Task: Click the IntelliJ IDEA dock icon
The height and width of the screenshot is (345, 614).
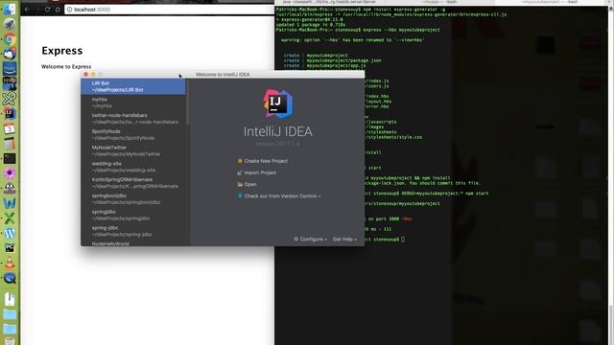Action: pyautogui.click(x=10, y=113)
